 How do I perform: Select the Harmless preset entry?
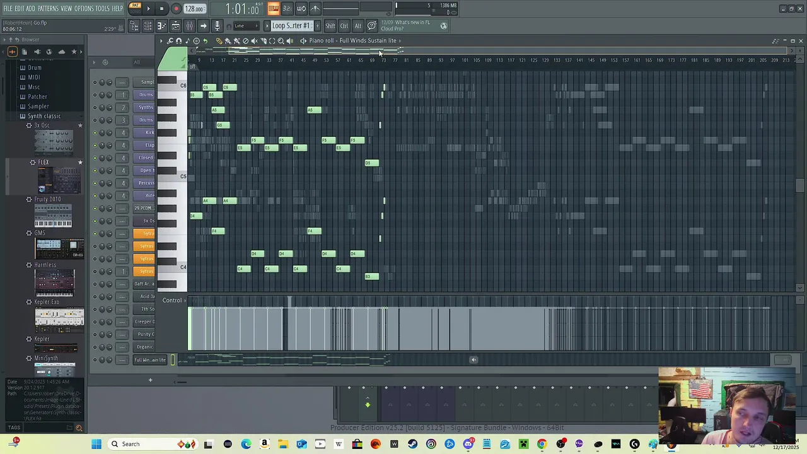[45, 265]
